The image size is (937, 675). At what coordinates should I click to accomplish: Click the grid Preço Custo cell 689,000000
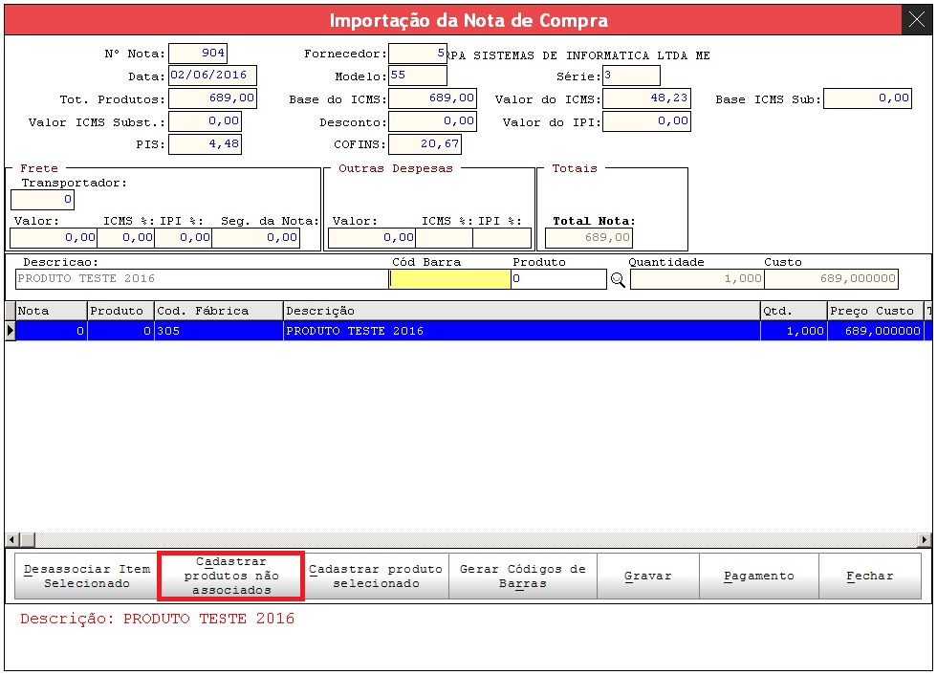tap(876, 331)
